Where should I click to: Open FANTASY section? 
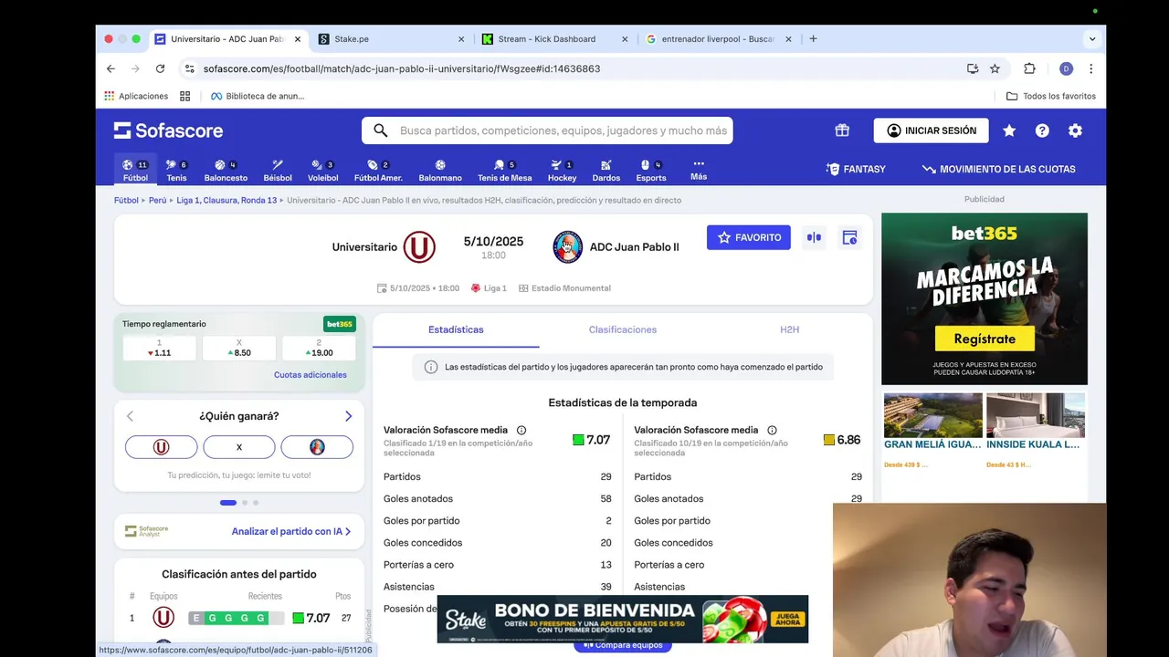856,169
